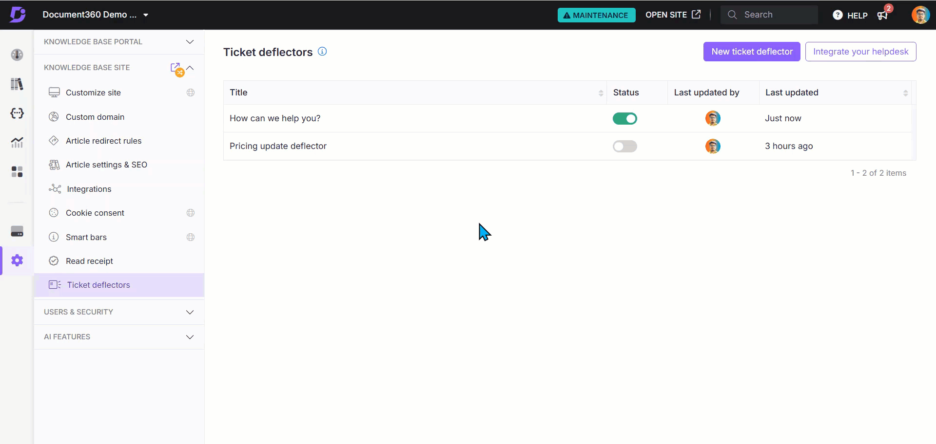Open Customize site menu item

coord(119,92)
